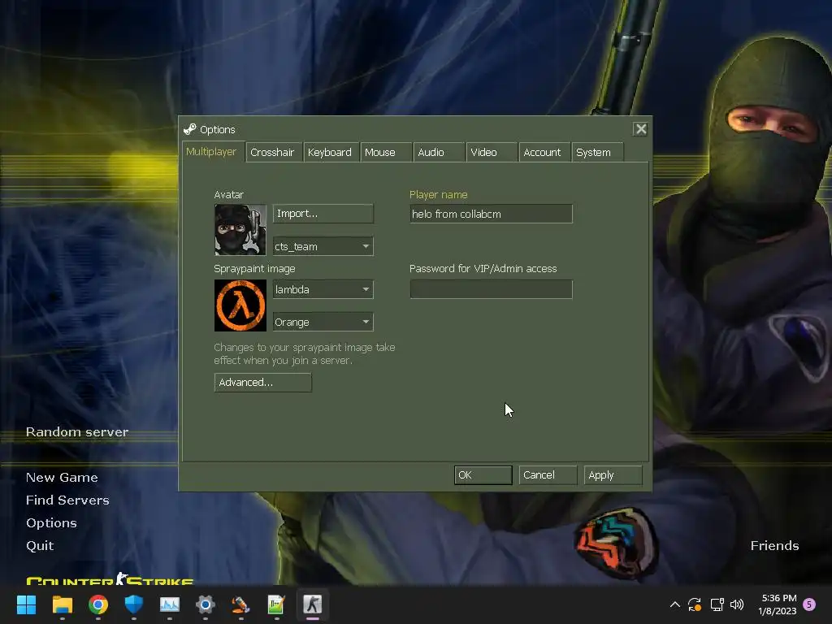Image resolution: width=832 pixels, height=624 pixels.
Task: Launch Google Chrome from taskbar
Action: click(98, 604)
